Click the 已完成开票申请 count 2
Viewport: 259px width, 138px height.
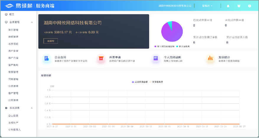point(194,25)
